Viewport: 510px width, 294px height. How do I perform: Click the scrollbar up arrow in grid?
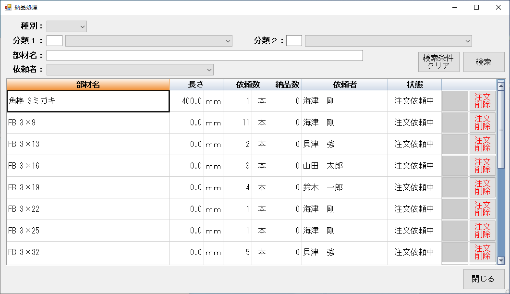click(x=501, y=86)
